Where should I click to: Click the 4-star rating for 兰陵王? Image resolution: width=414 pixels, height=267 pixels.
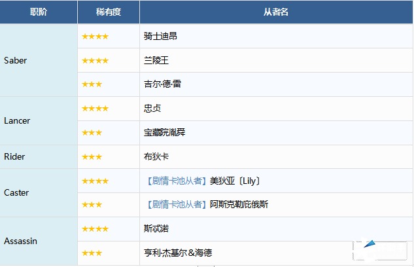(95, 61)
